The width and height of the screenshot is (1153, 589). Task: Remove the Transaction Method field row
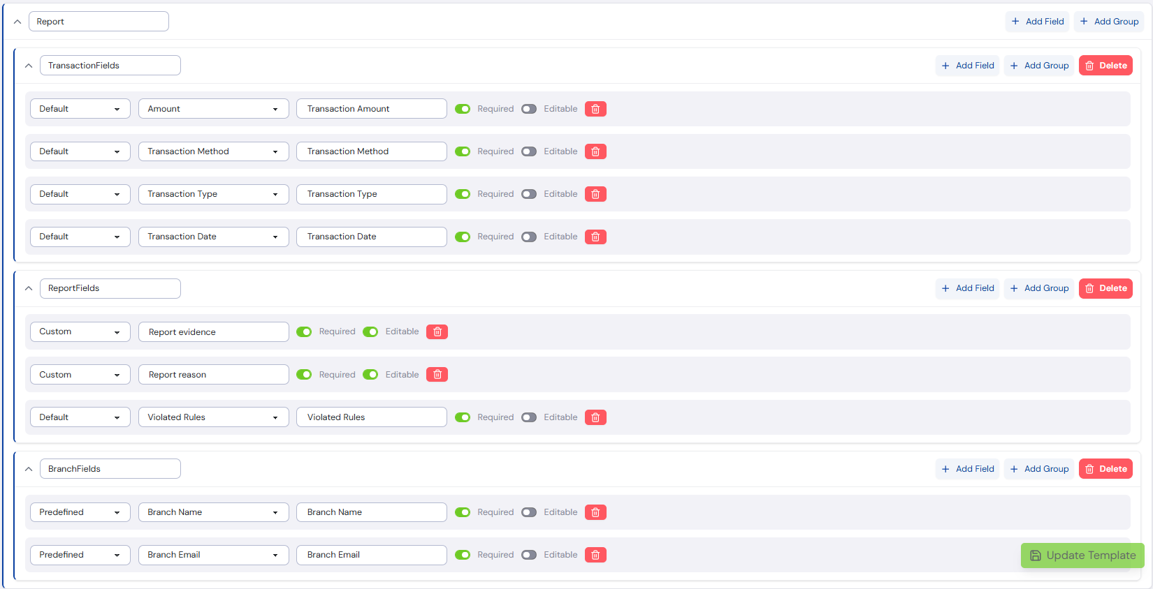pos(595,151)
